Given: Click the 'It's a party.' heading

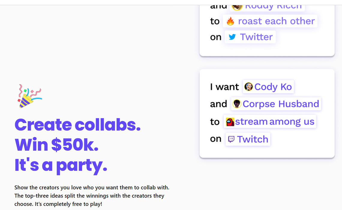Looking at the screenshot, I should [x=61, y=165].
